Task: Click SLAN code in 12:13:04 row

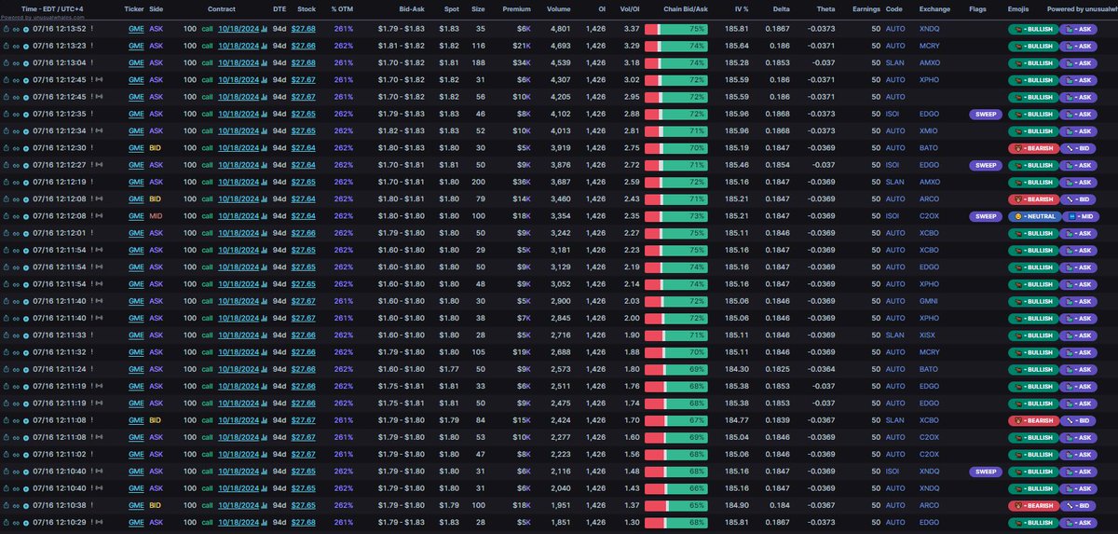Action: click(x=894, y=62)
